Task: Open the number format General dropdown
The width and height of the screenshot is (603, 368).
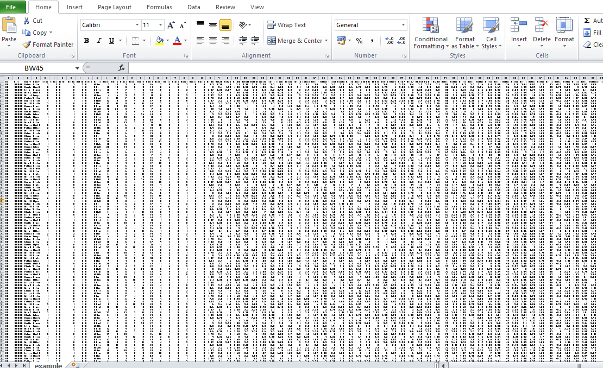Action: [x=404, y=25]
